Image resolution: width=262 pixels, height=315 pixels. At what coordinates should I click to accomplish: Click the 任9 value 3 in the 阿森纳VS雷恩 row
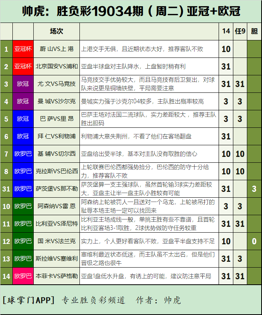pyautogui.click(x=240, y=206)
